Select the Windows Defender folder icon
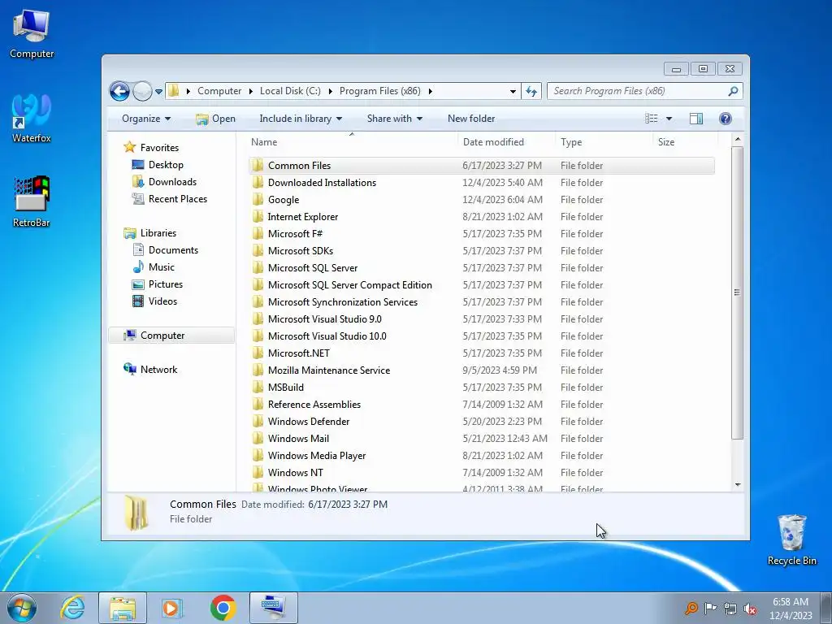Image resolution: width=832 pixels, height=624 pixels. [258, 422]
